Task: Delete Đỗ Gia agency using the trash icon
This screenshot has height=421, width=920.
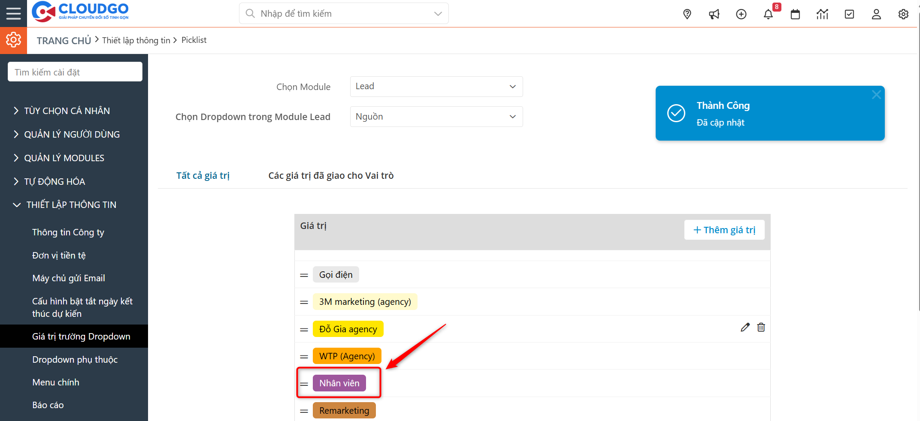Action: [x=761, y=327]
